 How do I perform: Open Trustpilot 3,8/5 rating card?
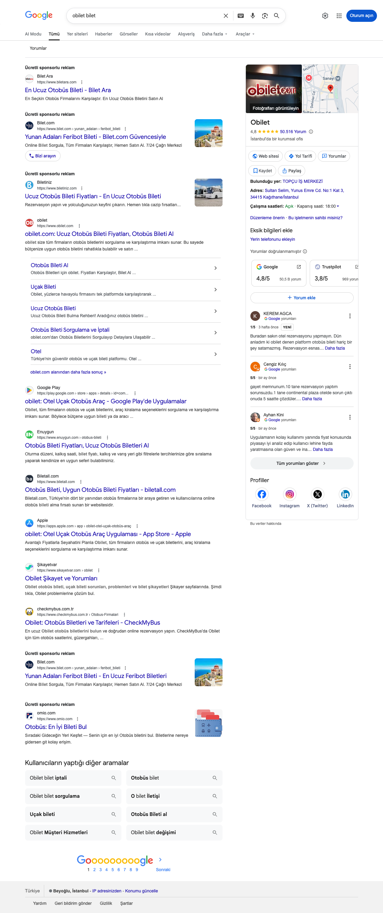coord(334,273)
